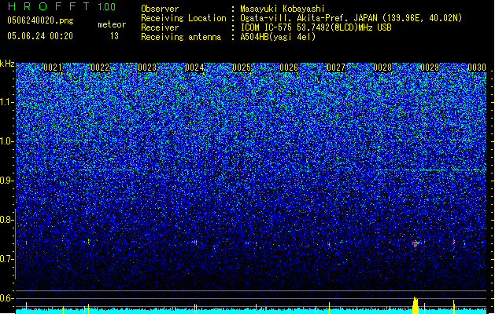495x314 pixels.
Task: Click the Observer label
Action: coord(160,9)
